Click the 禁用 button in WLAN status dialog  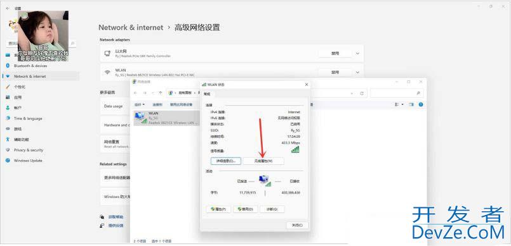pos(246,209)
